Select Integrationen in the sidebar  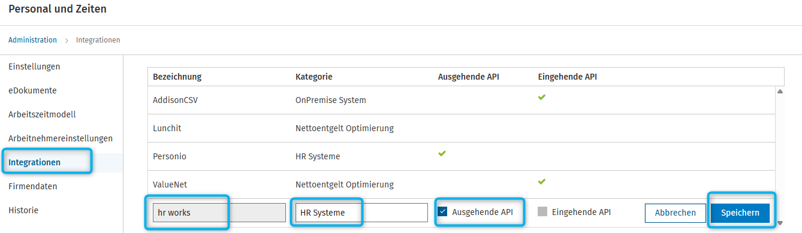tap(34, 162)
